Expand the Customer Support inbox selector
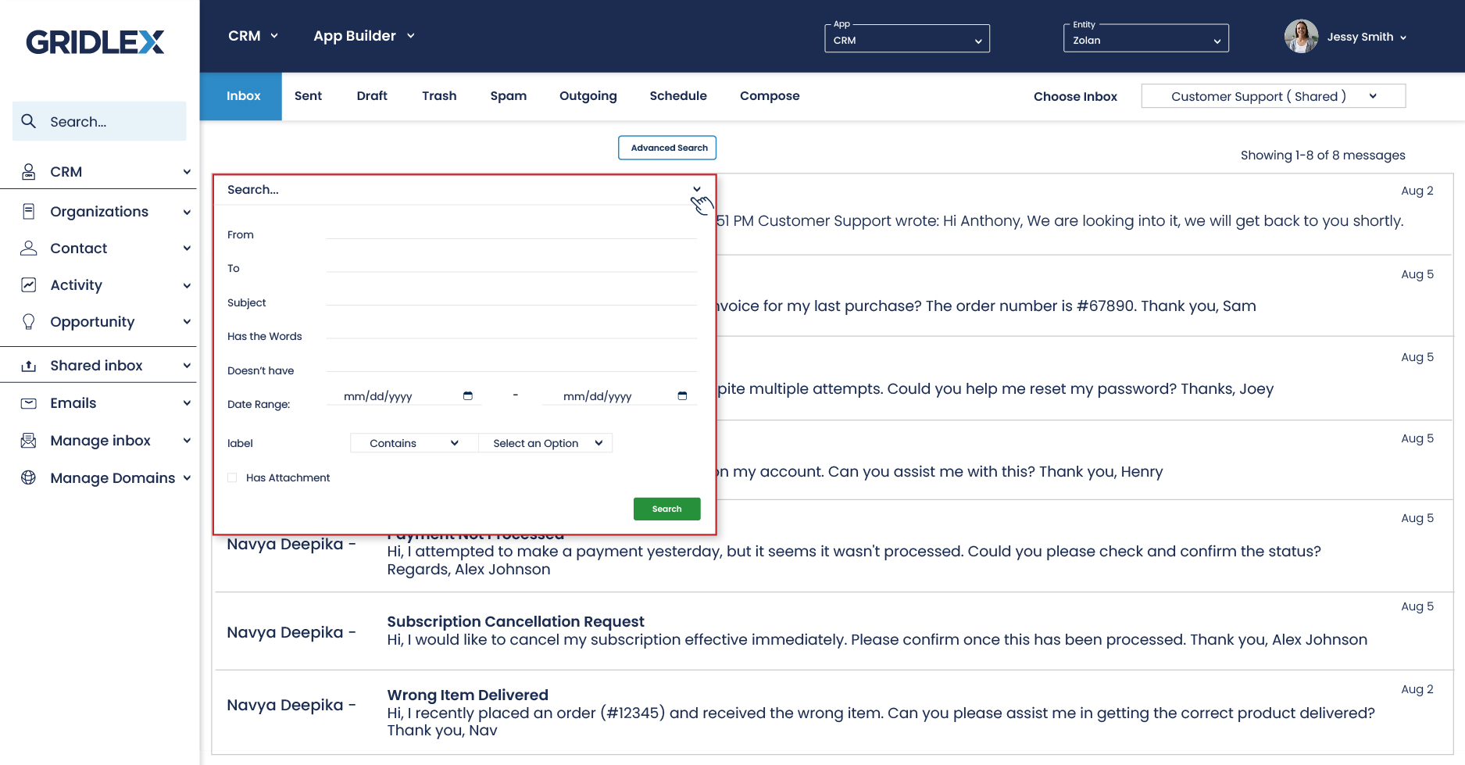1465x765 pixels. coord(1273,96)
